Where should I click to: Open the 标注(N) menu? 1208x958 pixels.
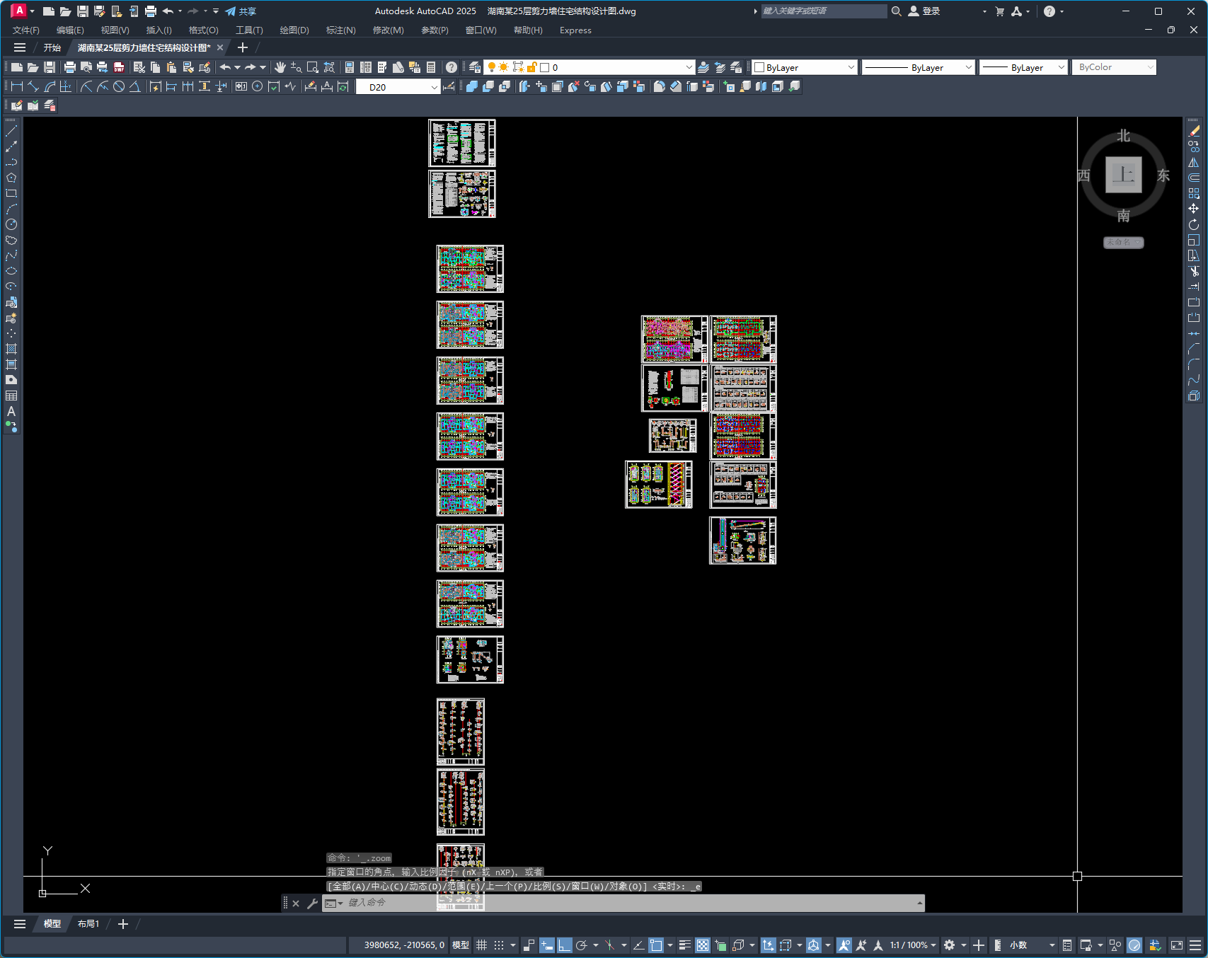pos(340,30)
